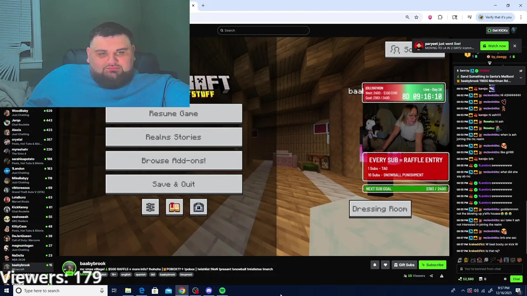Follow baabybrook with the heart icon
This screenshot has height=296, width=527.
point(385,265)
